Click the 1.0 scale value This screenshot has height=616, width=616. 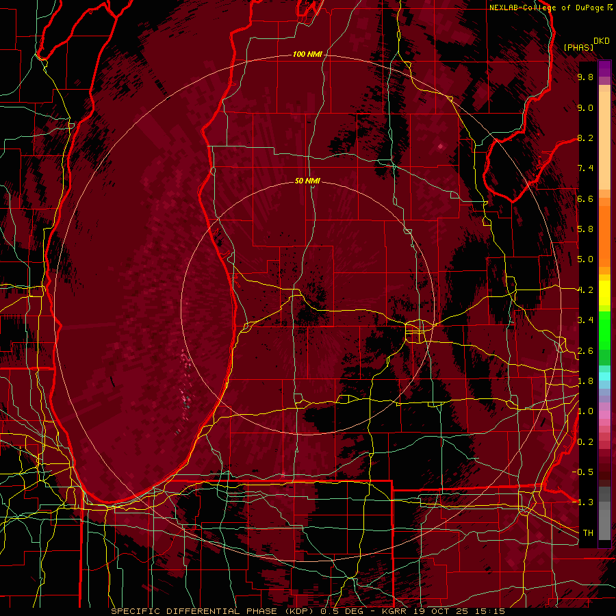[x=585, y=411]
